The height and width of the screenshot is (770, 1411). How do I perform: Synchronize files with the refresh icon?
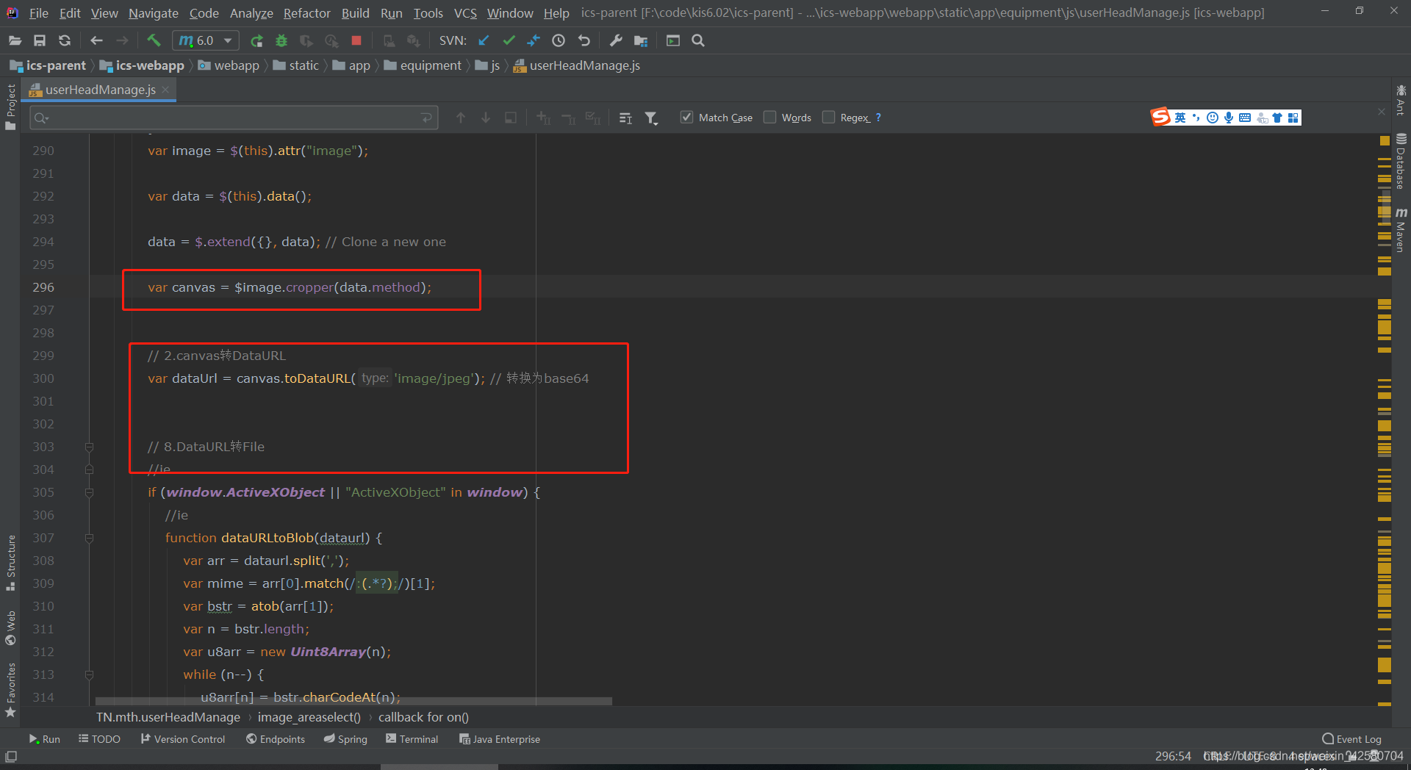coord(65,40)
